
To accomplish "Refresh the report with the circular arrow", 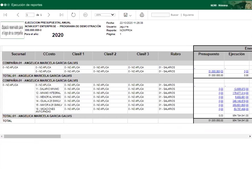I will pyautogui.click(x=73, y=15).
